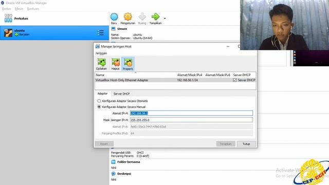Click the Buang discard icon
The height and width of the screenshot is (185, 329).
pyautogui.click(x=142, y=17)
